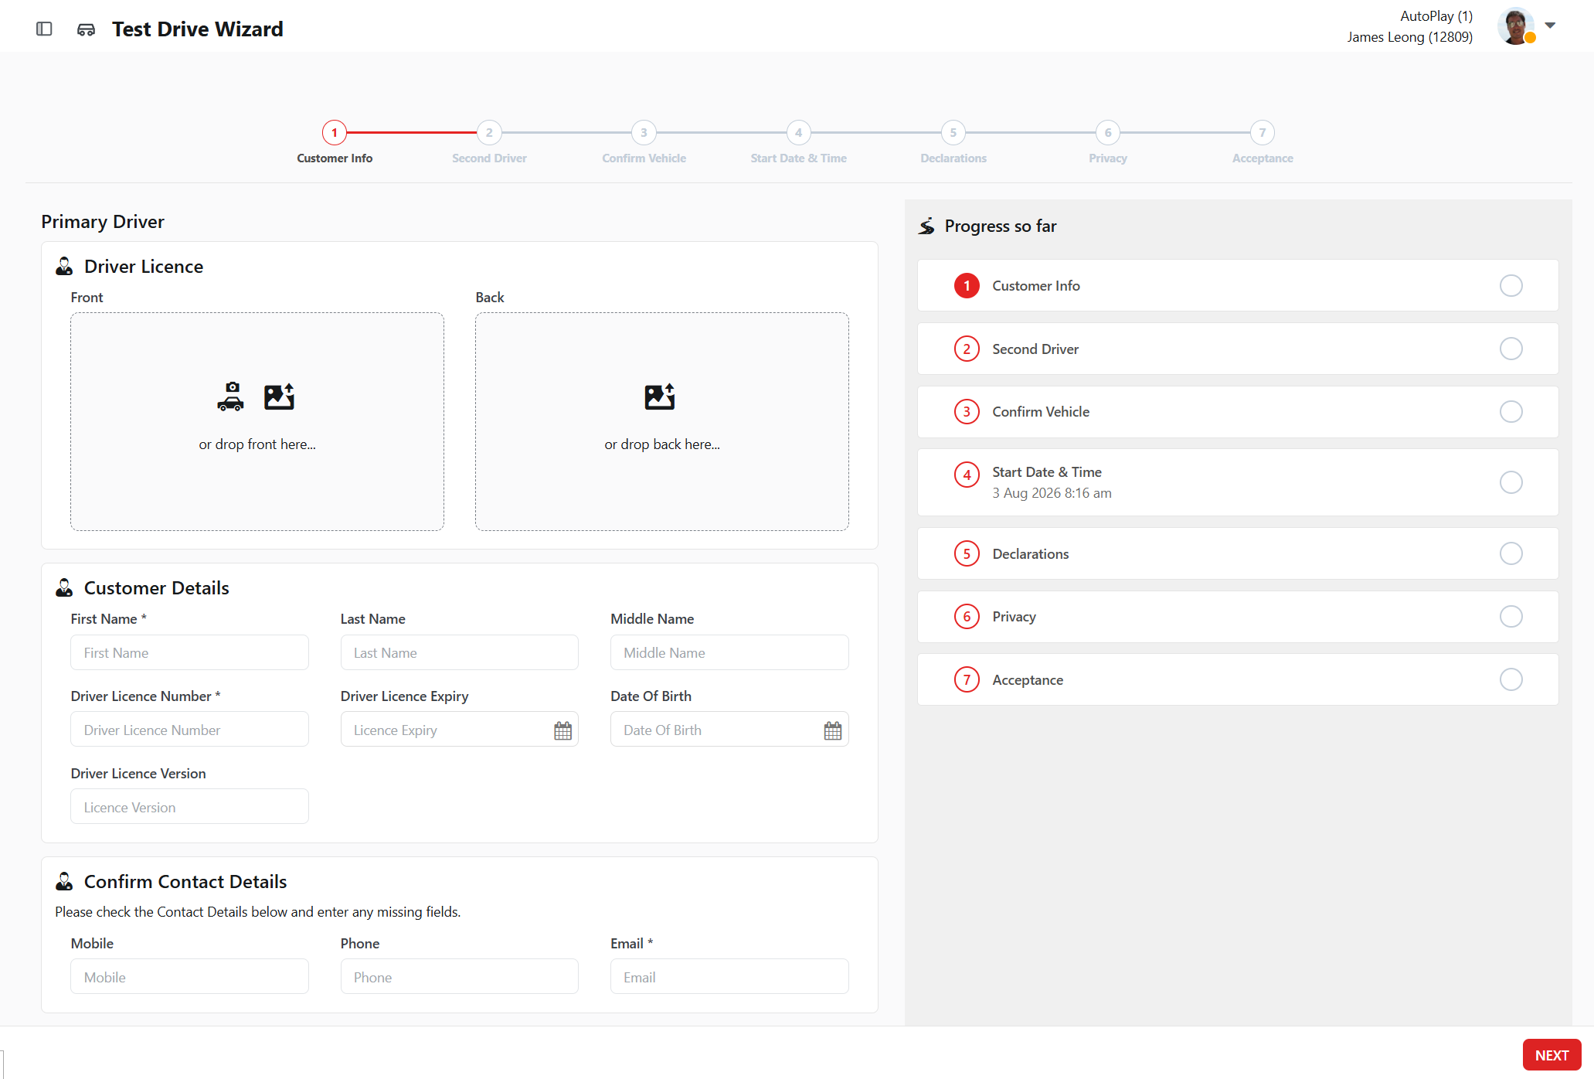The image size is (1594, 1079).
Task: Click into the Driver Licence Number field
Action: coord(189,730)
